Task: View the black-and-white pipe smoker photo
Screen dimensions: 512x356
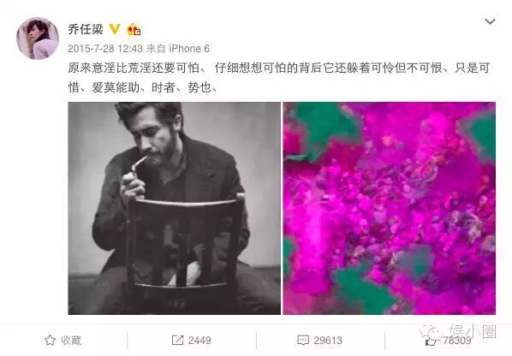Action: 174,209
